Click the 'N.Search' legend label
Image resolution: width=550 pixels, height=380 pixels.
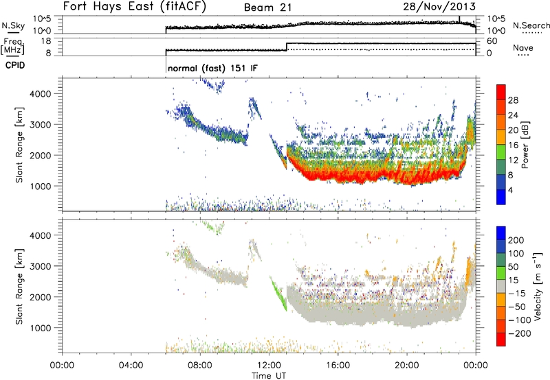pyautogui.click(x=531, y=25)
